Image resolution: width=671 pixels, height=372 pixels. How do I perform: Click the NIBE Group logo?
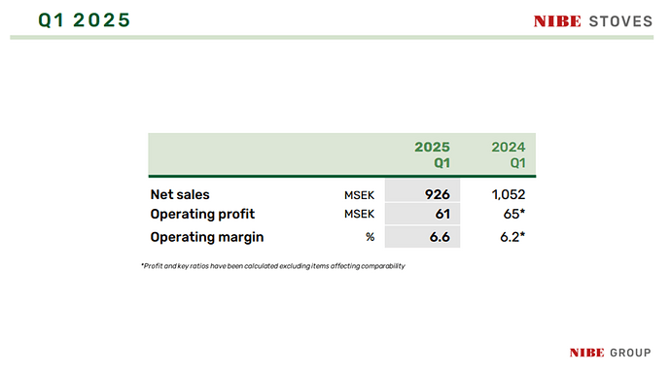point(610,353)
